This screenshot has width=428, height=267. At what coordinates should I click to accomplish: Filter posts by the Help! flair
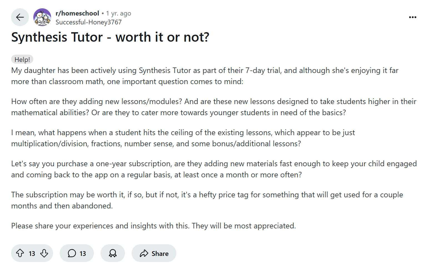point(22,59)
